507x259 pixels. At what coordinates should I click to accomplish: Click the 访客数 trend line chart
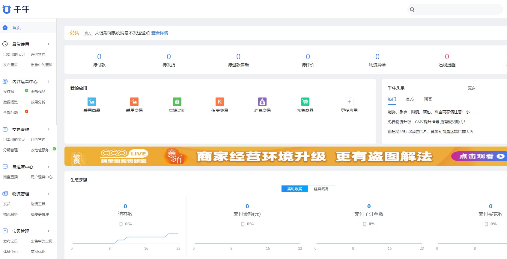[x=125, y=238]
